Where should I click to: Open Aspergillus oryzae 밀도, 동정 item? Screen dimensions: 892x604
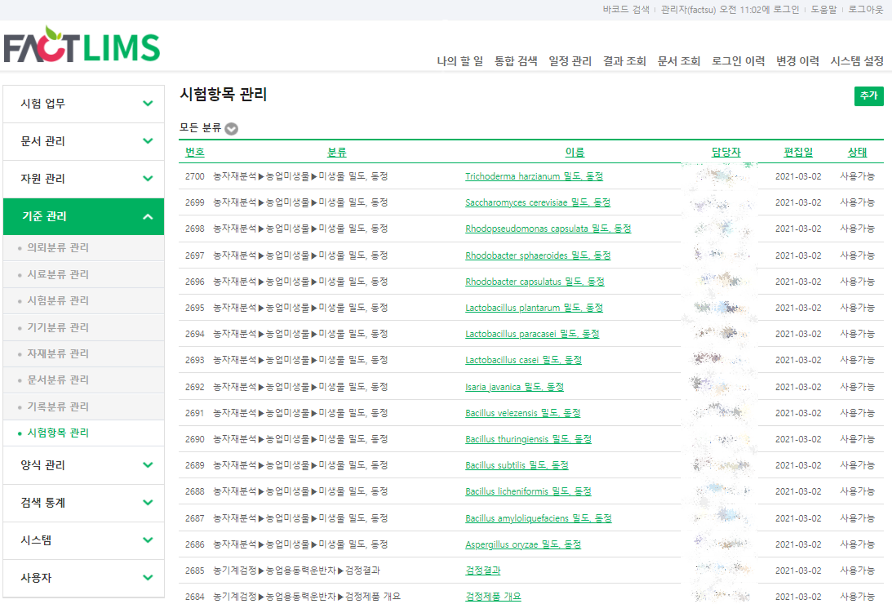523,545
